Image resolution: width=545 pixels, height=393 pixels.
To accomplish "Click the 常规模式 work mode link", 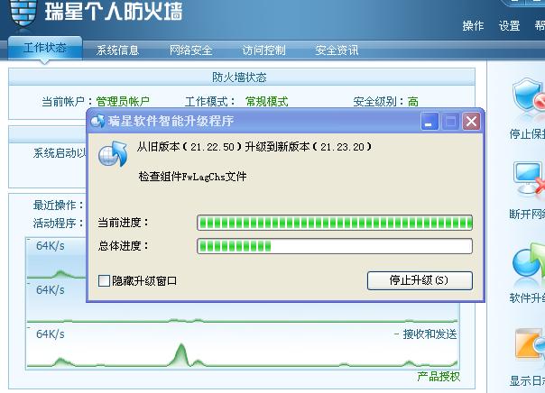I will click(266, 101).
